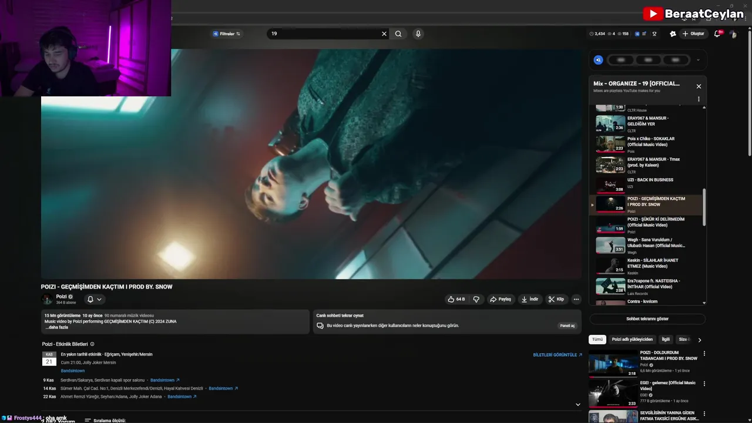Open BİLETLERİ GÖRÜNTÜLE link
Image resolution: width=752 pixels, height=423 pixels.
click(558, 355)
